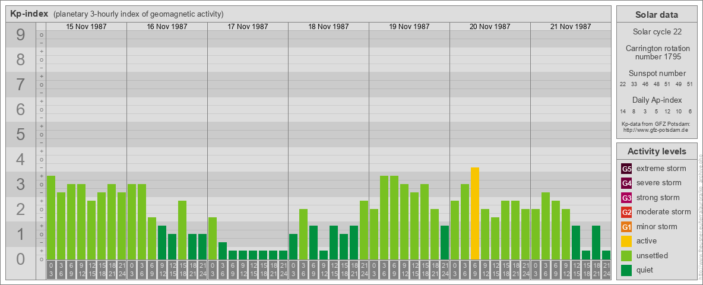Click the 21 Nov 3–6 hour bar
This screenshot has width=703, height=285.
(546, 226)
